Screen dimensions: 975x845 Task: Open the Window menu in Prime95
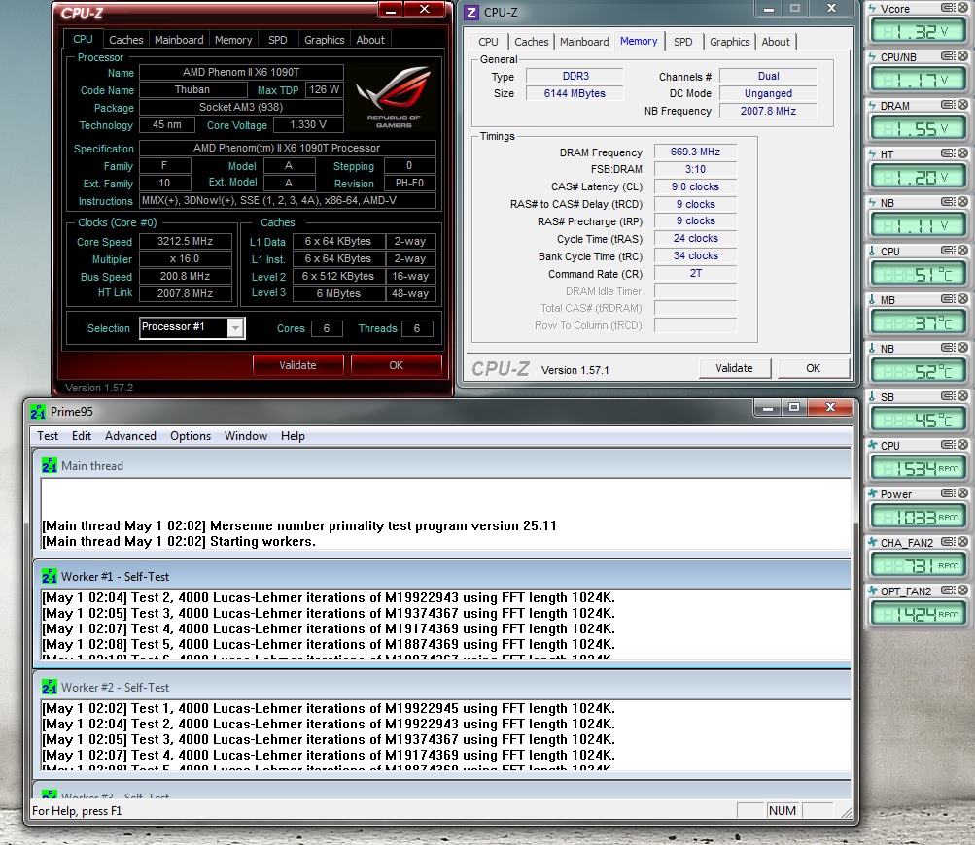(x=246, y=436)
